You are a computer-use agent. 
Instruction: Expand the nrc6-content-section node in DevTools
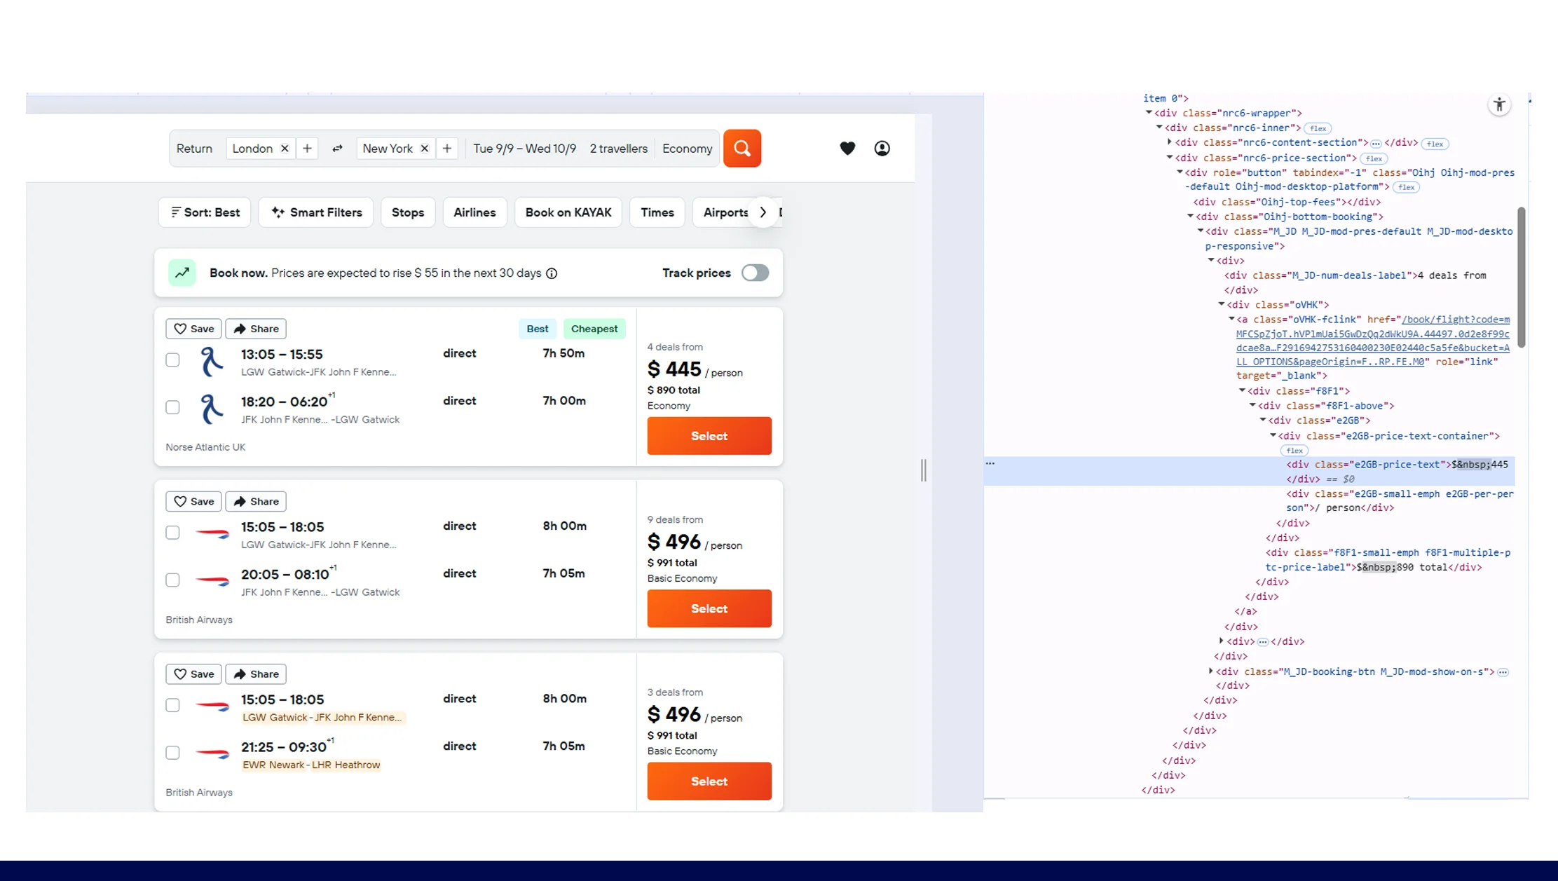(1169, 142)
